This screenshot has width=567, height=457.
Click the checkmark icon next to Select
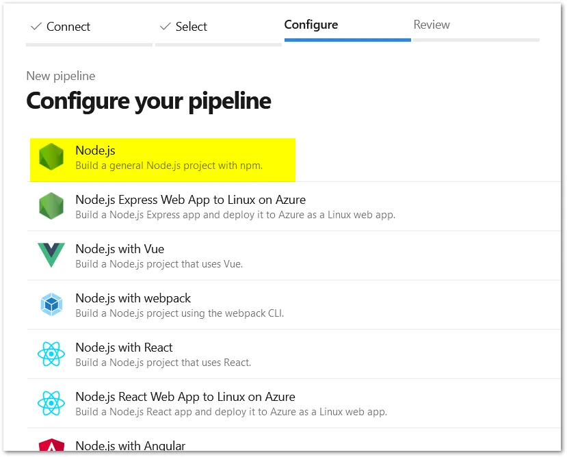[166, 26]
